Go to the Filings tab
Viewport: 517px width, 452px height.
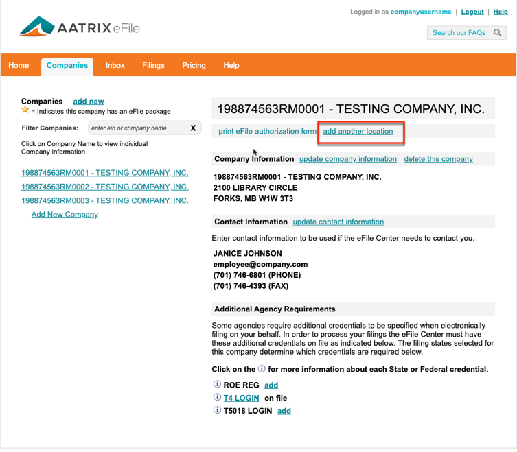point(153,66)
